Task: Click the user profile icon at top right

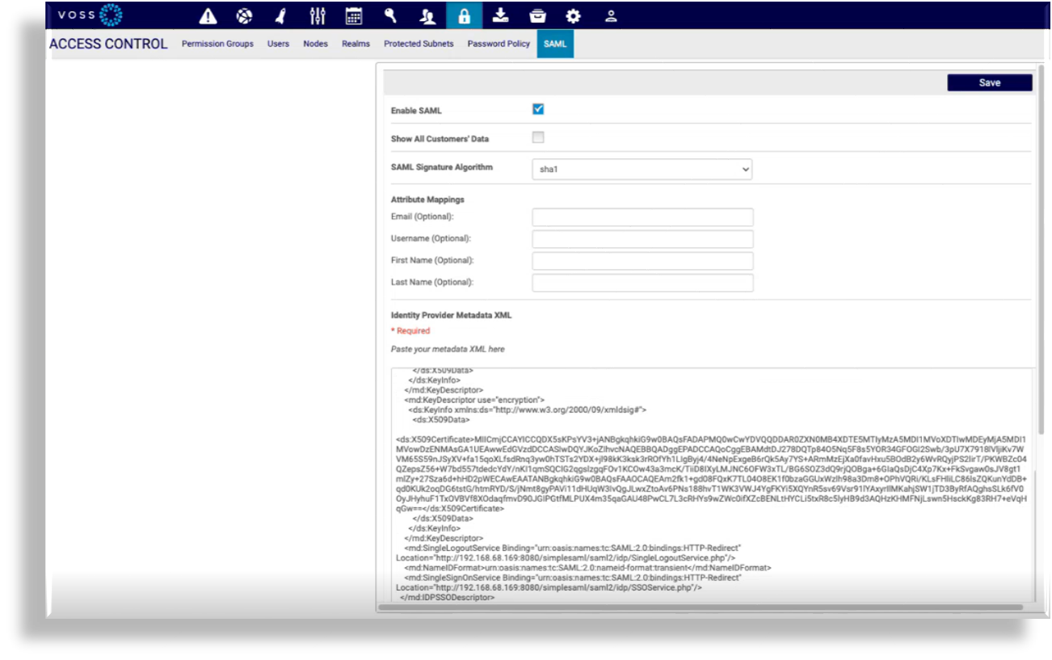Action: coord(612,15)
